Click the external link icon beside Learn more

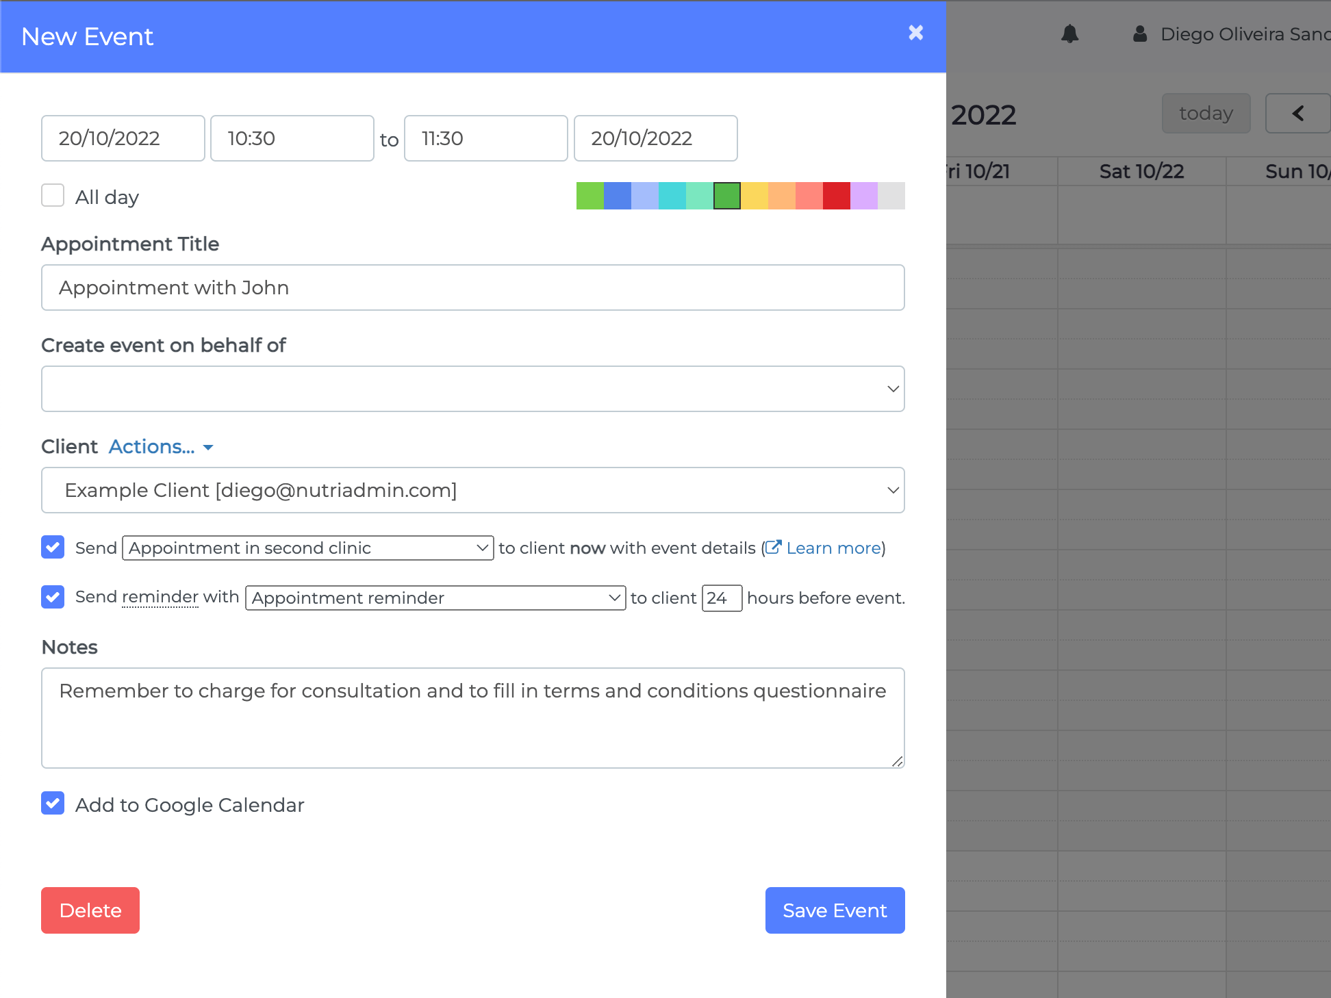pyautogui.click(x=773, y=548)
